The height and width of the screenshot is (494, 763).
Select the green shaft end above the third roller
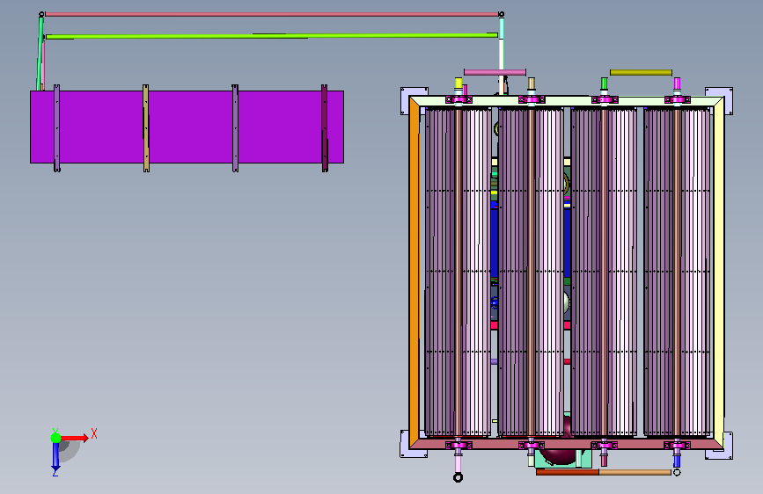coord(604,84)
